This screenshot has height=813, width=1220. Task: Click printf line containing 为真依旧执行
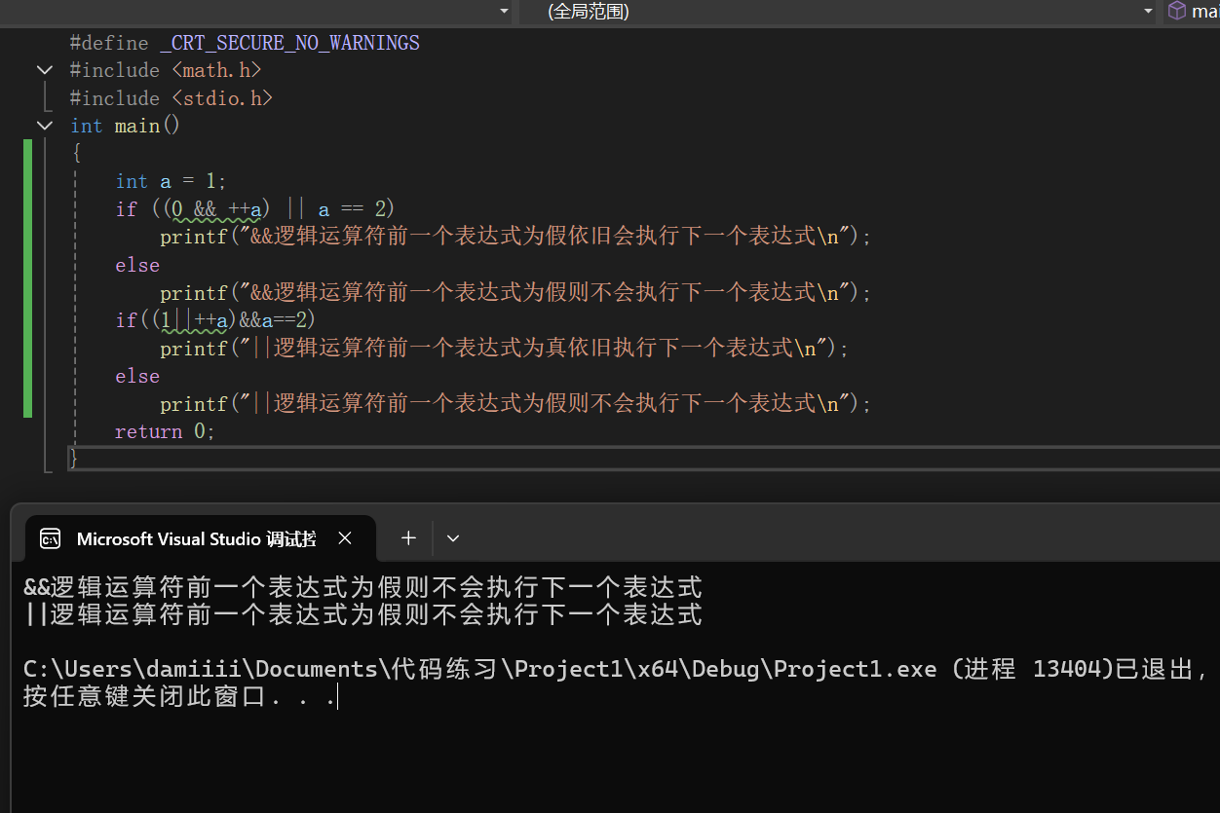click(x=504, y=349)
